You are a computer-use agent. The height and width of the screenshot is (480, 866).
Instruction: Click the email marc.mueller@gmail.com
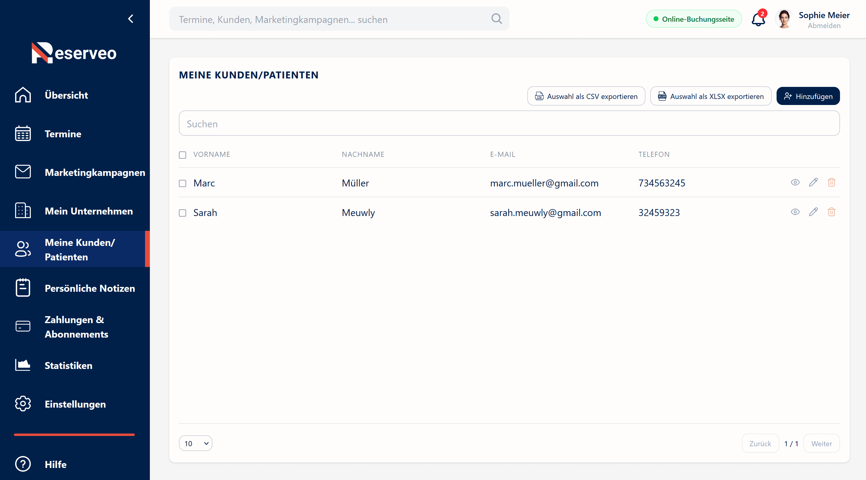[x=544, y=183]
